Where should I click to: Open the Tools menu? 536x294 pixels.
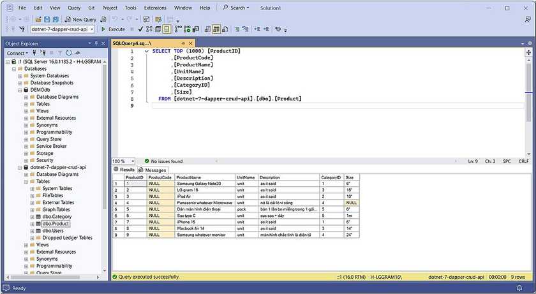point(130,8)
